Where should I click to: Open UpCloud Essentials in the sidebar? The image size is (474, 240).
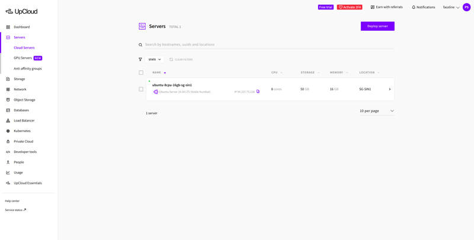click(x=28, y=183)
